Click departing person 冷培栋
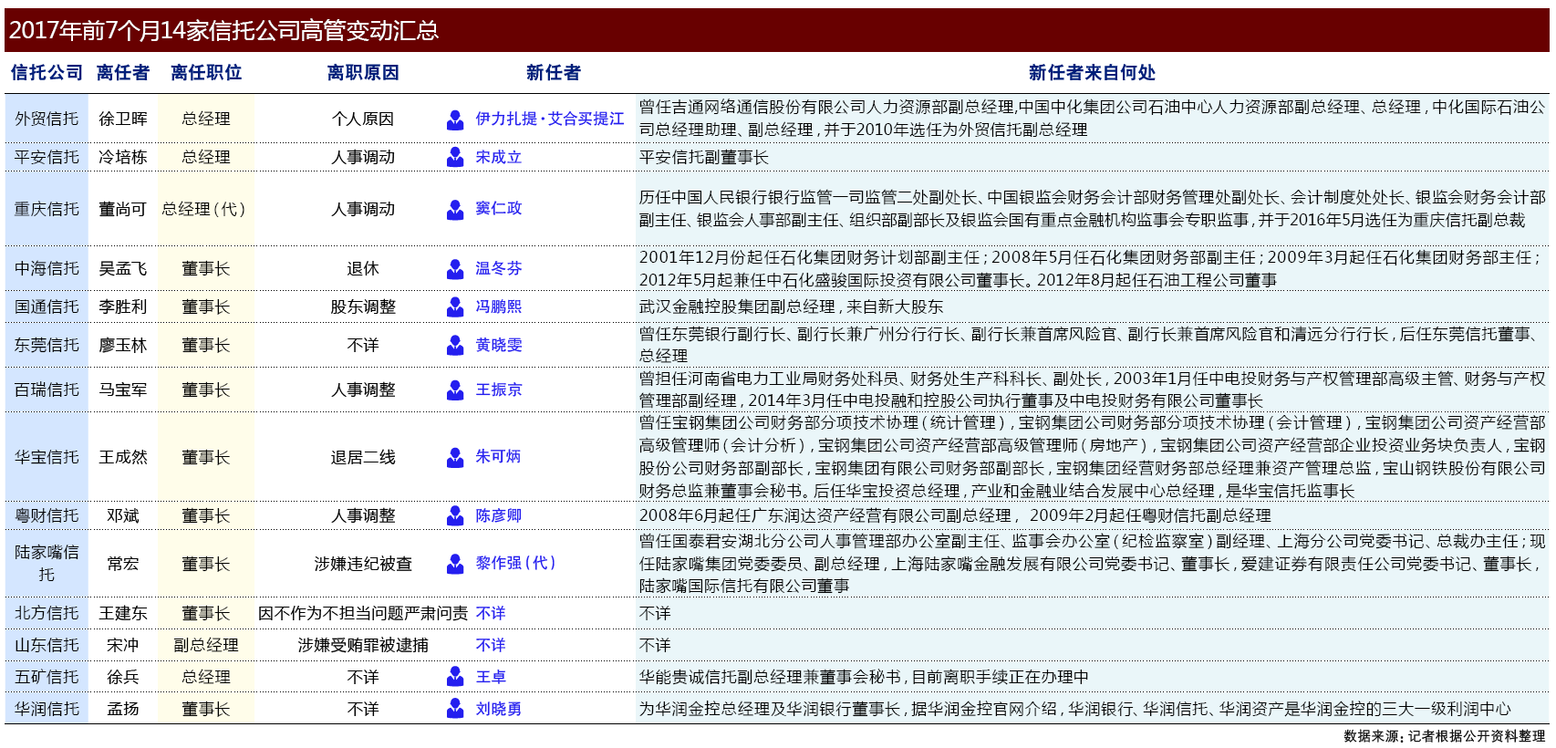Screen dimensions: 1556x748 point(123,157)
